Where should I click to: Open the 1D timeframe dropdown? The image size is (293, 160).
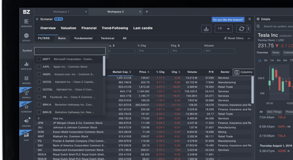point(223,29)
